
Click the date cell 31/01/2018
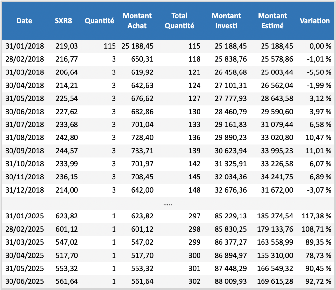(25, 46)
